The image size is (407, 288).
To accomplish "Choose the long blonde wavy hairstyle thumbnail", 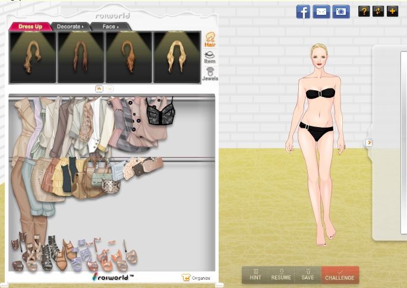I will pyautogui.click(x=177, y=57).
